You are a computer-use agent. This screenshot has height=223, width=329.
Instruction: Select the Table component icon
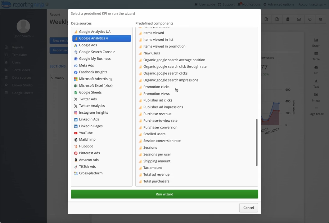tap(316, 54)
